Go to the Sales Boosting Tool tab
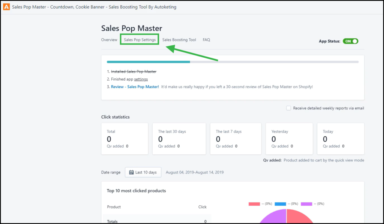The height and width of the screenshot is (224, 384). pyautogui.click(x=179, y=40)
